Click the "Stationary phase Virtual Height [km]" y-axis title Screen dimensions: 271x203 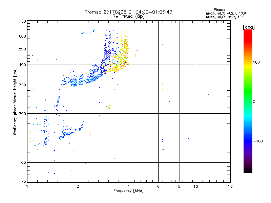(x=15, y=101)
